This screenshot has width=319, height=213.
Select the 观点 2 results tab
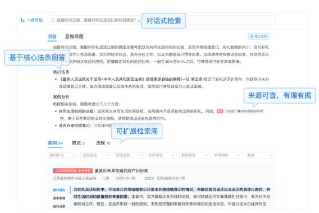tap(78, 143)
